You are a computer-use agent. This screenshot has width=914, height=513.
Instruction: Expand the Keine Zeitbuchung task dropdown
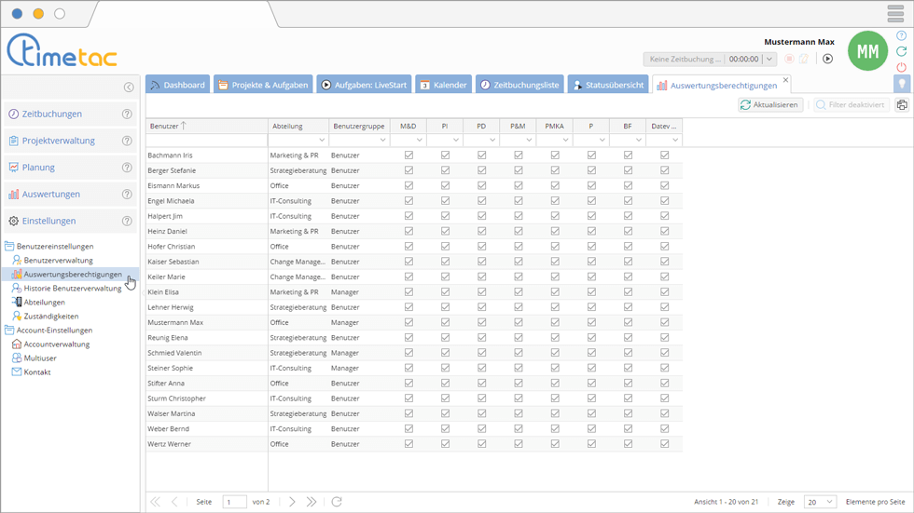coord(769,59)
